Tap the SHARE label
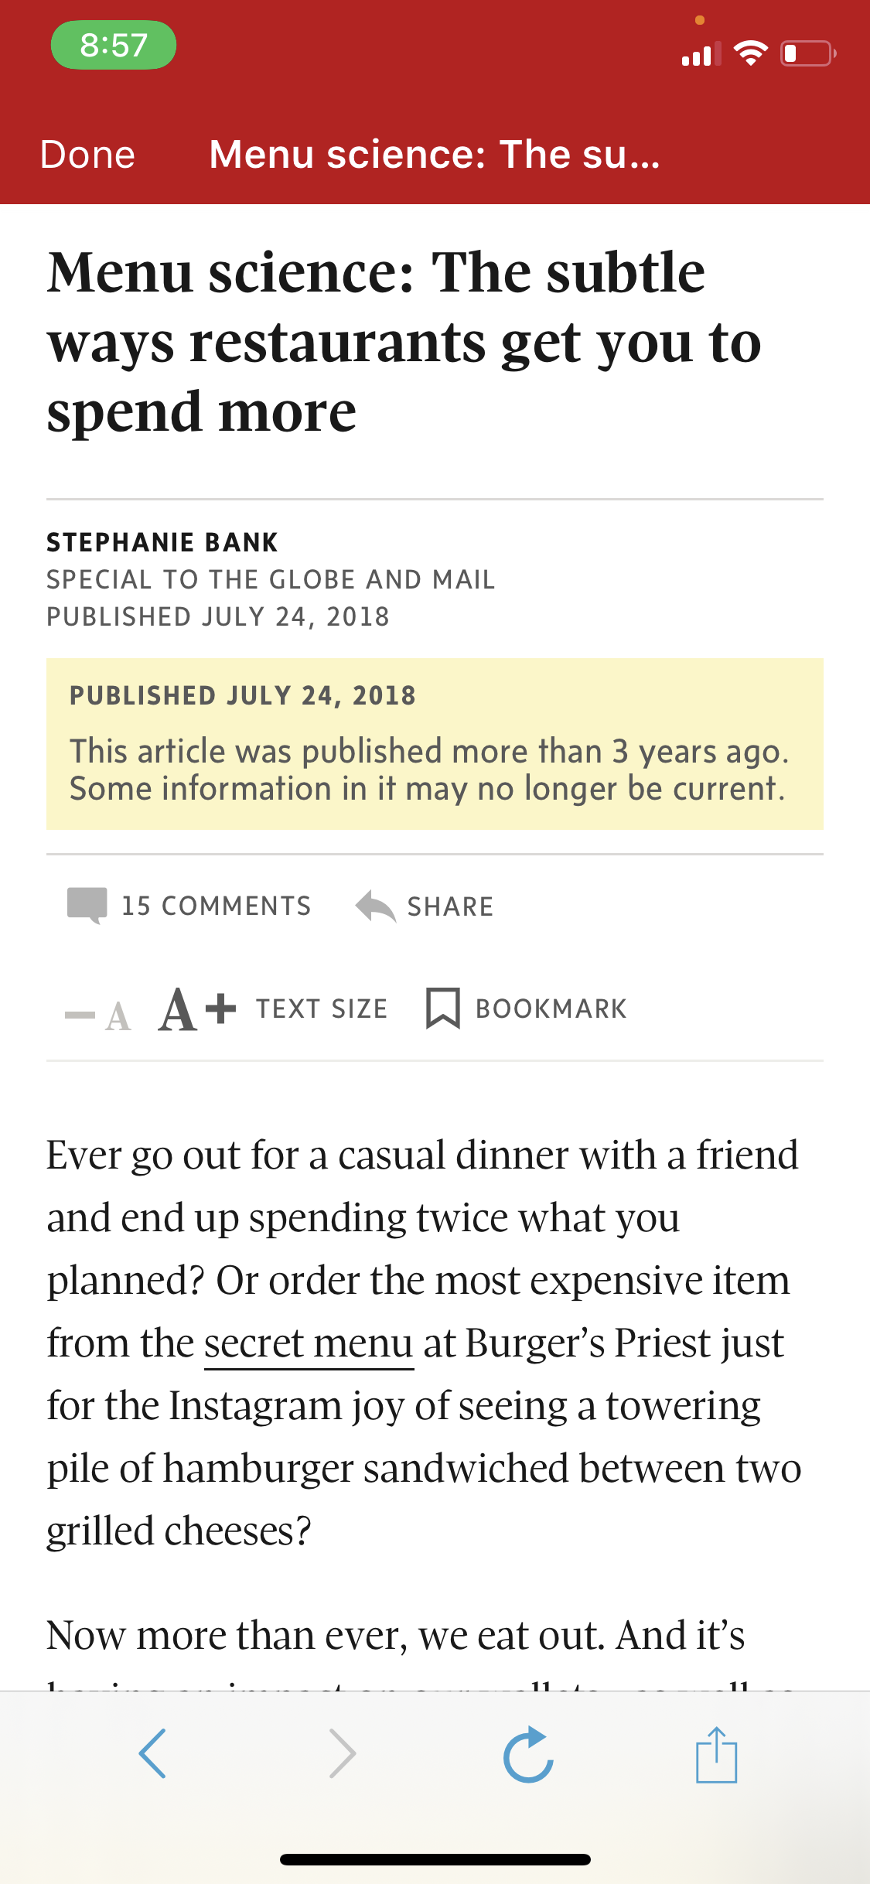The image size is (870, 1884). coord(450,906)
